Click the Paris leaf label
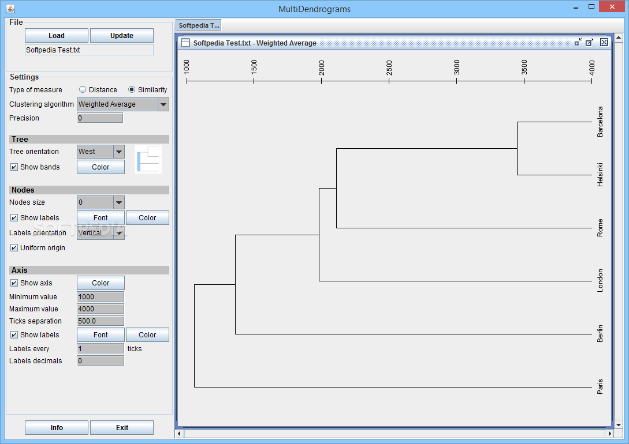 click(x=600, y=387)
